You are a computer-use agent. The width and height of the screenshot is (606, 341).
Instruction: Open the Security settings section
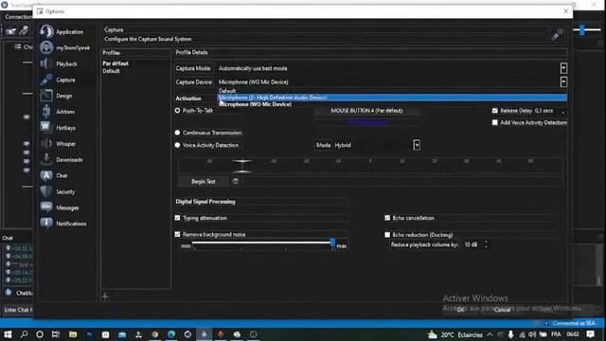coord(58,191)
